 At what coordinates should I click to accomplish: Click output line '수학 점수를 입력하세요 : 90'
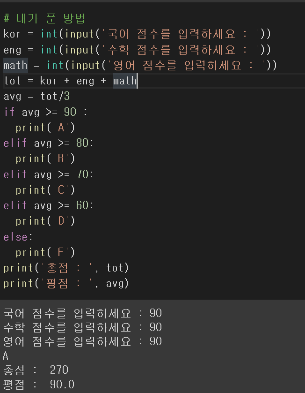(82, 327)
